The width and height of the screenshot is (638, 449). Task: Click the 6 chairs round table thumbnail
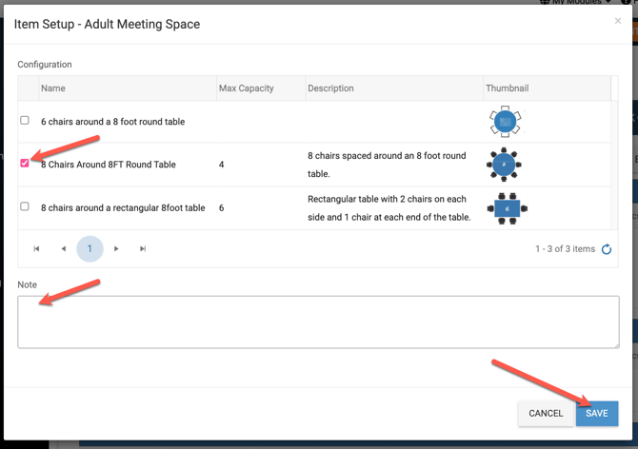(x=505, y=122)
